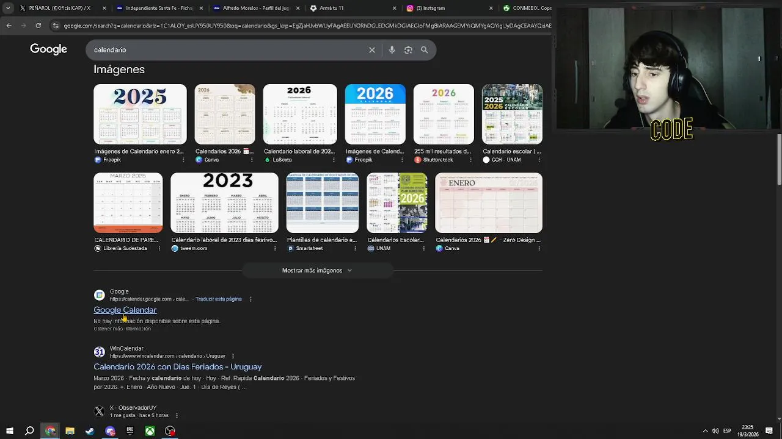The width and height of the screenshot is (782, 439).
Task: Open the Google Calendar result link
Action: pos(125,310)
